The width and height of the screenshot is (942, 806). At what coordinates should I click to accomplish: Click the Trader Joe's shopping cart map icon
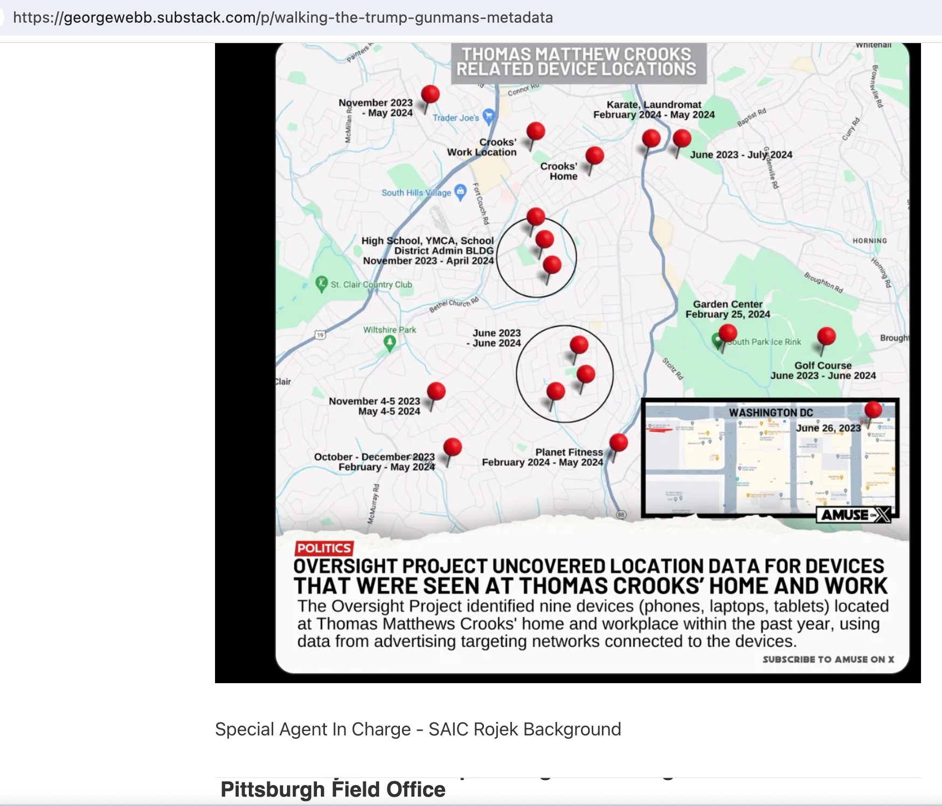(489, 115)
